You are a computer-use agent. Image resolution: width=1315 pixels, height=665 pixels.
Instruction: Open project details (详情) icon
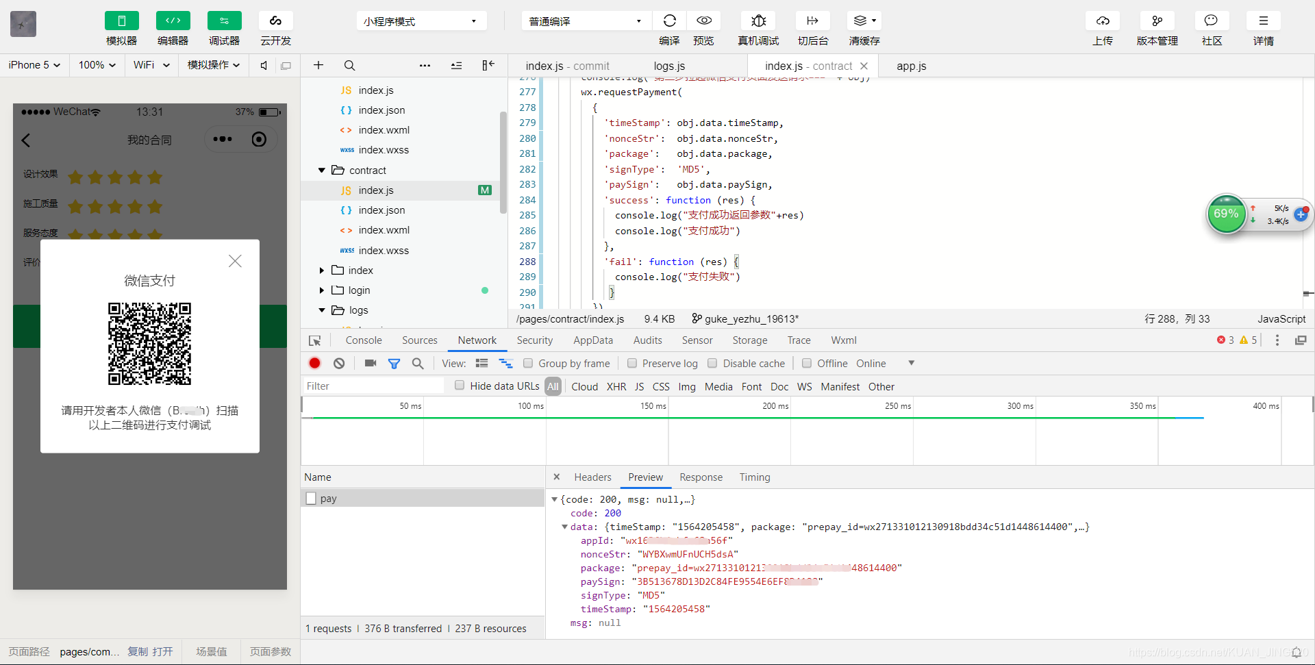coord(1264,21)
